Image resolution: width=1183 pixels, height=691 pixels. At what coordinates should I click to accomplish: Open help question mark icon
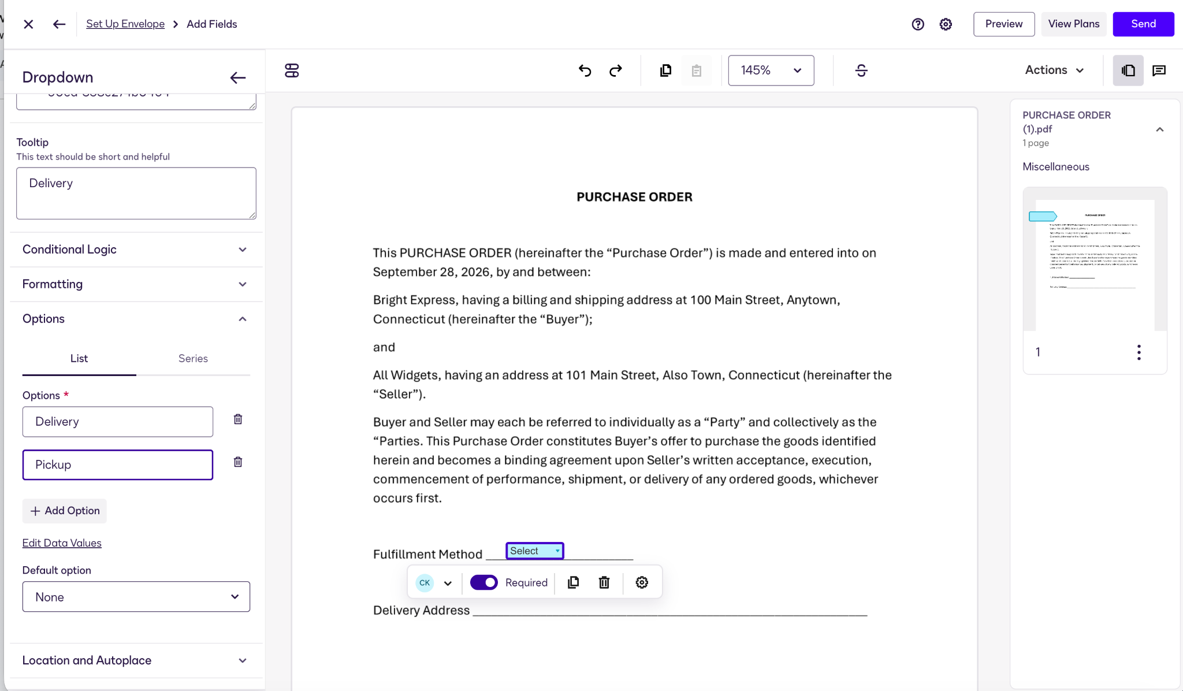[918, 24]
